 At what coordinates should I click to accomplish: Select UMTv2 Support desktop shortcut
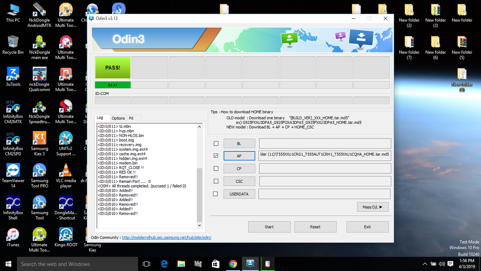click(66, 144)
